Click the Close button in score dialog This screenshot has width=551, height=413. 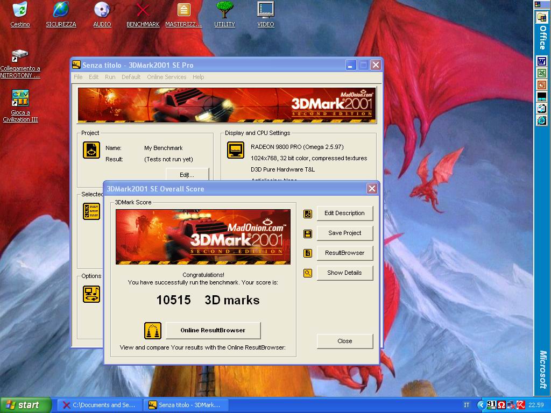click(x=345, y=341)
